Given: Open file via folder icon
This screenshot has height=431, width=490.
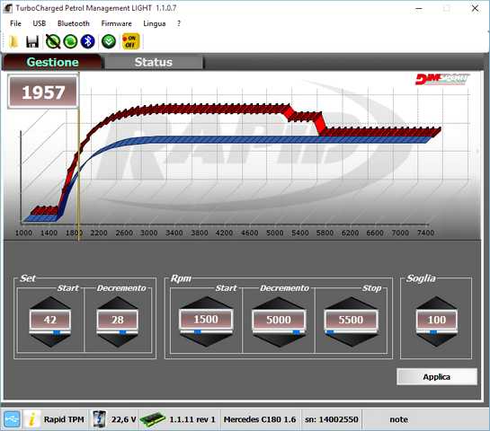Looking at the screenshot, I should coord(14,41).
